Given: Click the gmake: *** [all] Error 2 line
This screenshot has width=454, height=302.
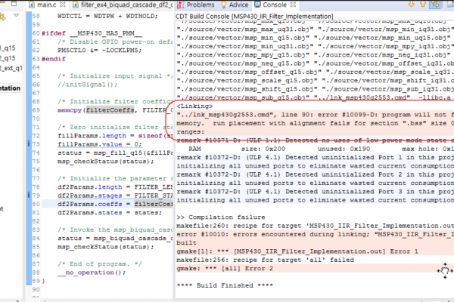Looking at the screenshot, I should (x=225, y=269).
